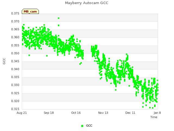
Task: Click the Aug 21 x-axis label
Action: coord(22,113)
